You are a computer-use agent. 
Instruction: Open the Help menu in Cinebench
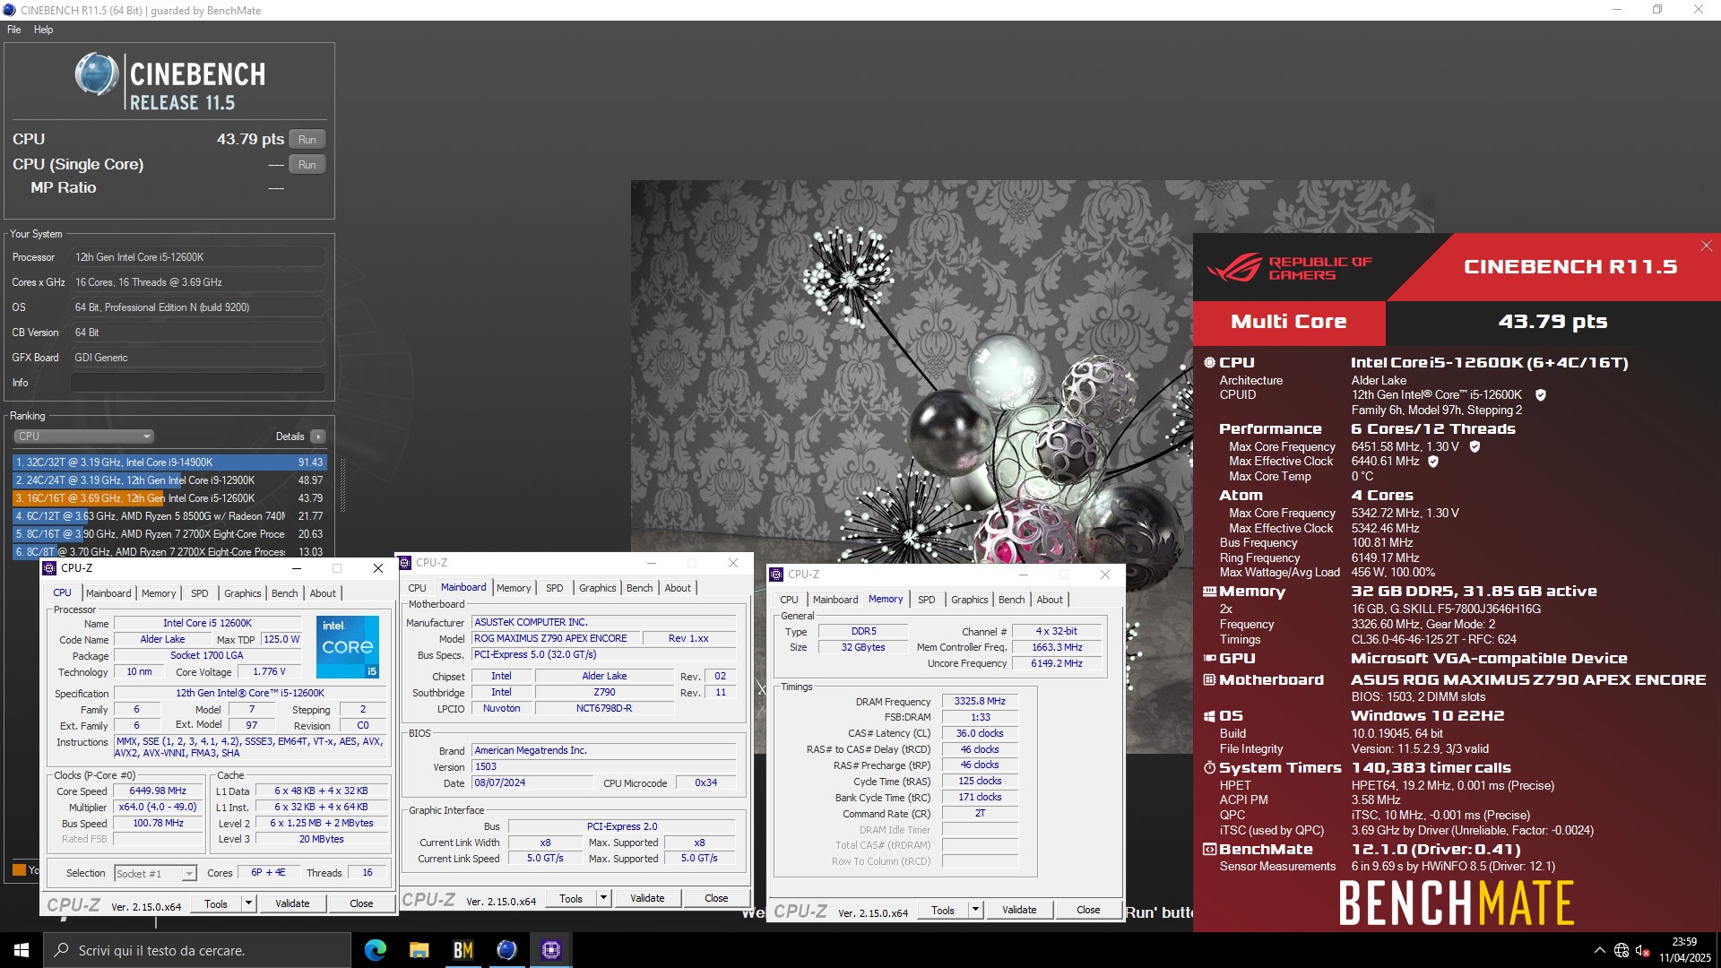(43, 30)
